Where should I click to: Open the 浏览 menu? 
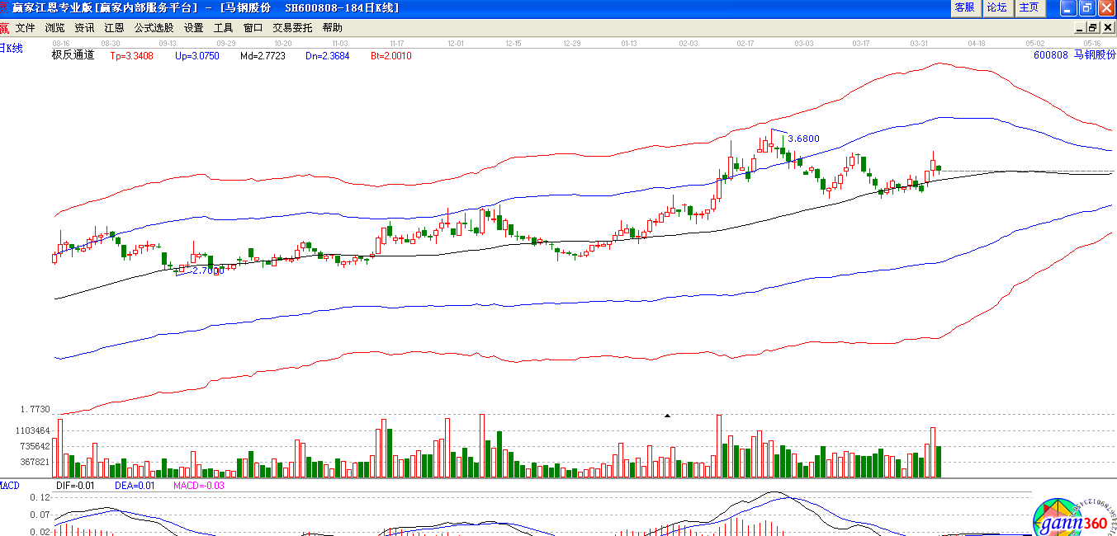point(54,27)
